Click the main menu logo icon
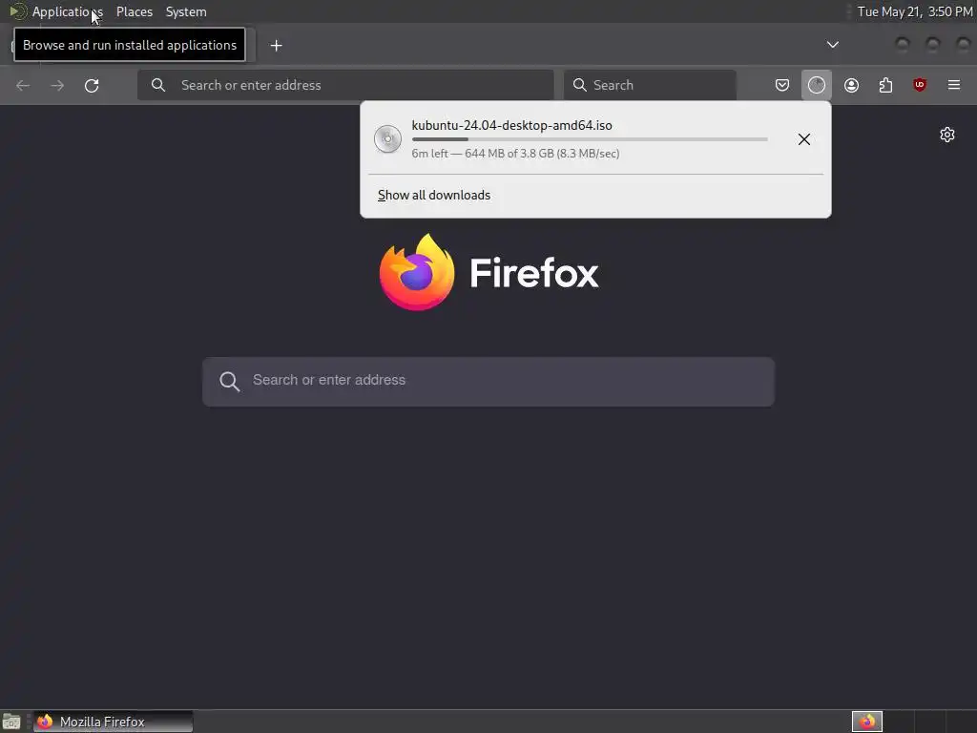The height and width of the screenshot is (733, 977). coord(18,11)
